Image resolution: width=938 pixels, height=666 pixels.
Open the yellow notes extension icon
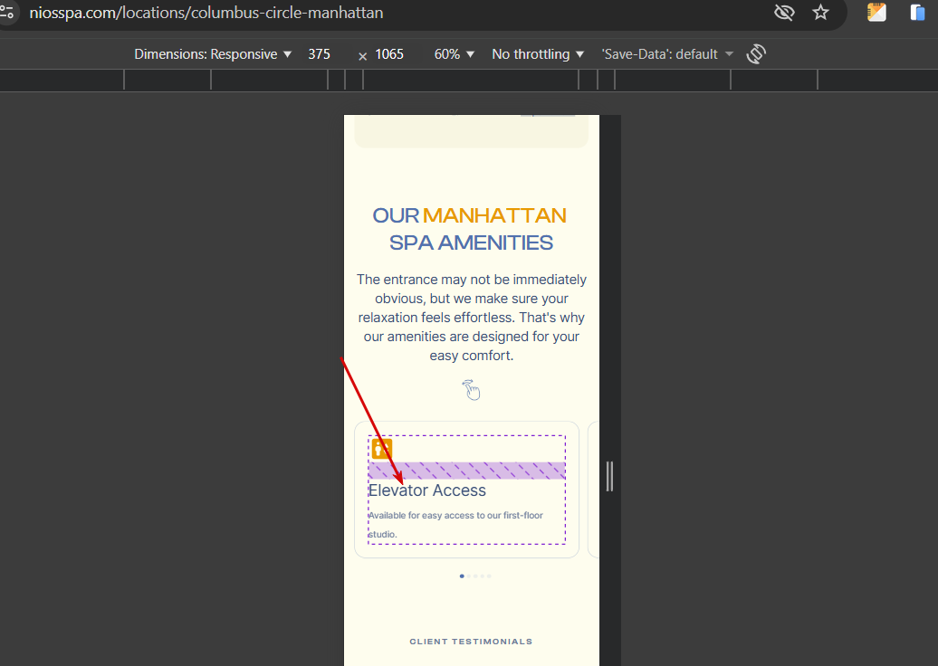[x=876, y=13]
